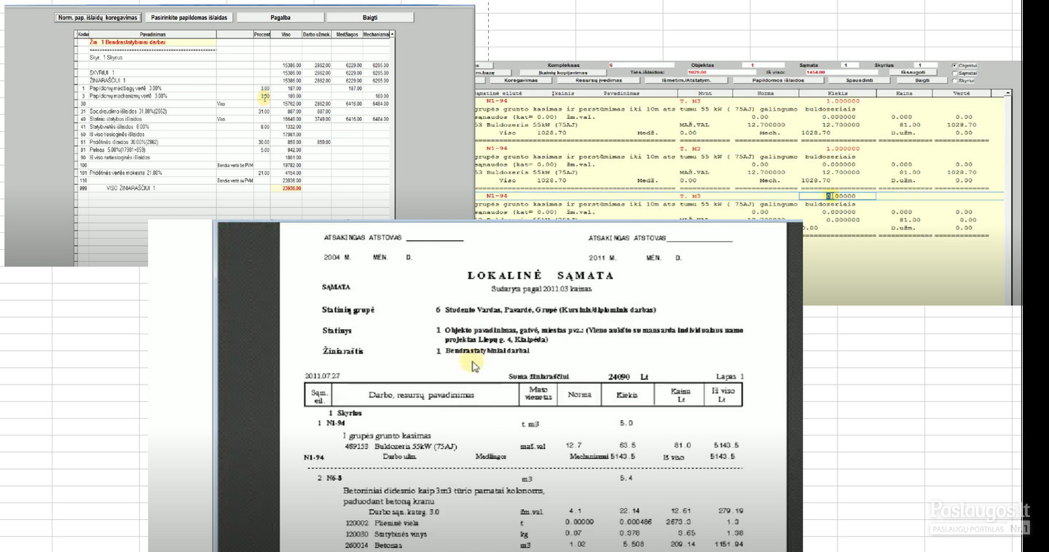Click the Išmetim./Atstatym. button
This screenshot has height=552, width=1049.
pyautogui.click(x=687, y=80)
